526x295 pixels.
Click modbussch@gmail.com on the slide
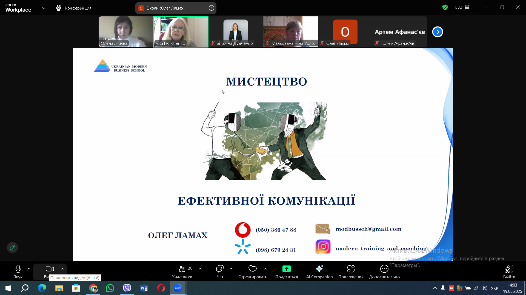click(x=368, y=229)
